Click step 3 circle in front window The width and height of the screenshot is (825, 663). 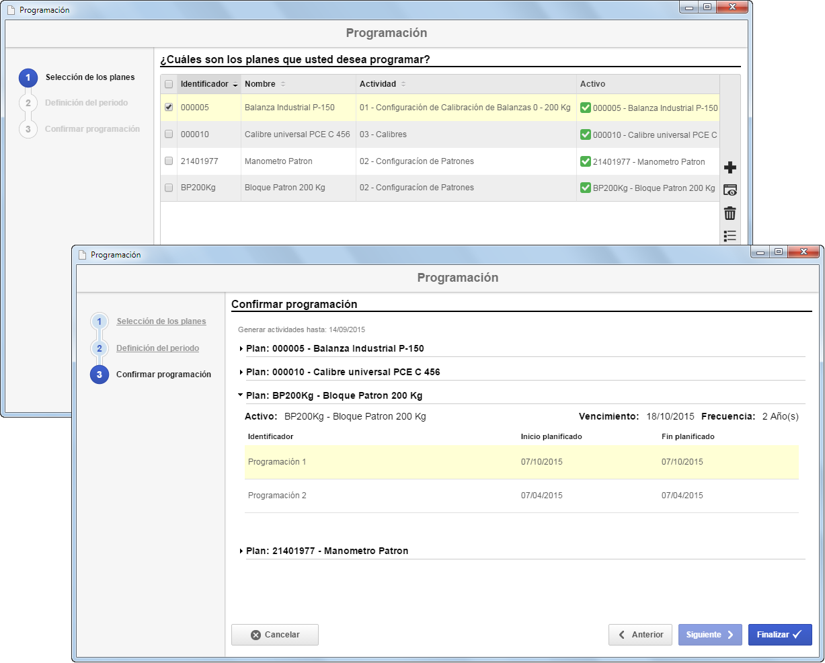pos(99,375)
